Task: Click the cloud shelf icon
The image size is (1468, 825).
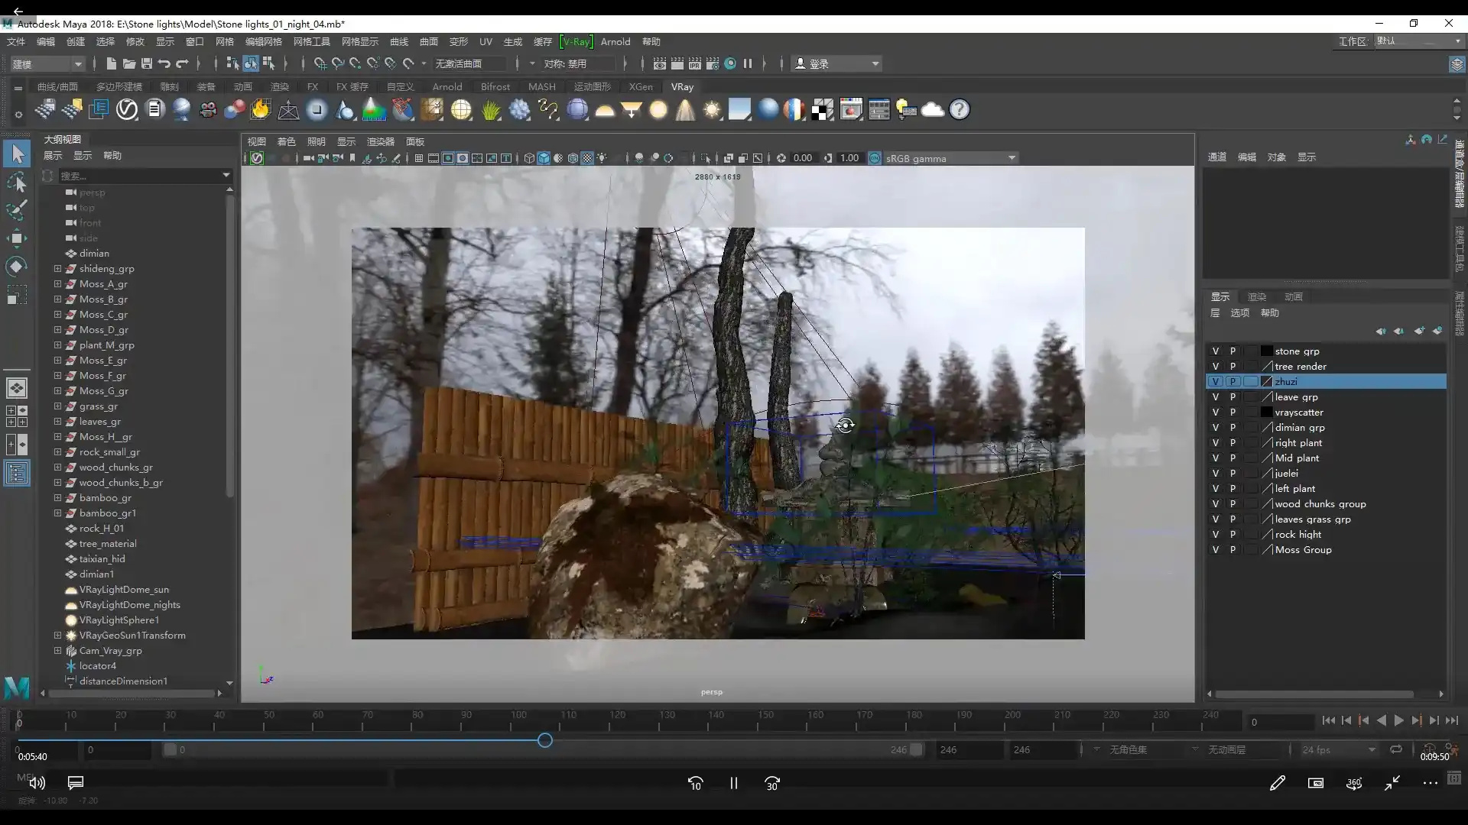Action: 932,109
